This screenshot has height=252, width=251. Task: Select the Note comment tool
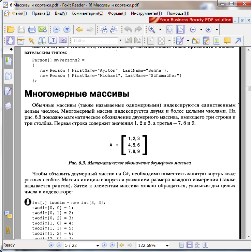click(x=227, y=41)
